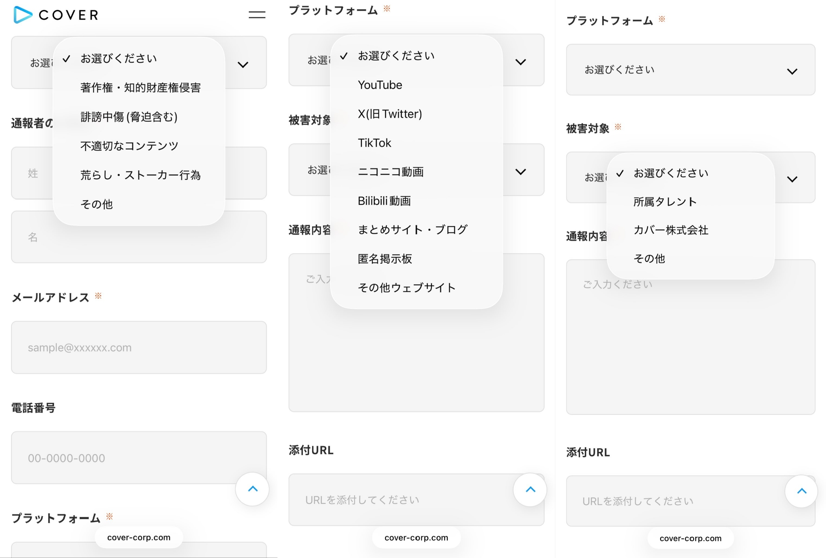Select 著作権・知的財産権侵害 option
Viewport: 826px width, 558px height.
tap(140, 87)
